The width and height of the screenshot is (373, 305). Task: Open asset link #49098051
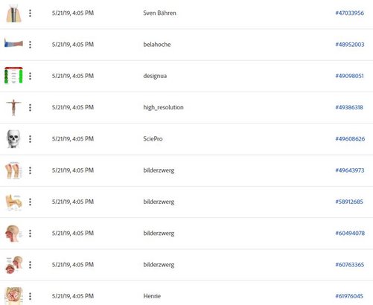349,76
